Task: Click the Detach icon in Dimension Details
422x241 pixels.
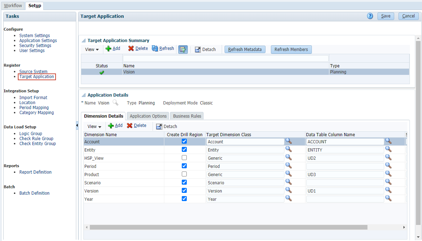Action: [x=159, y=127]
